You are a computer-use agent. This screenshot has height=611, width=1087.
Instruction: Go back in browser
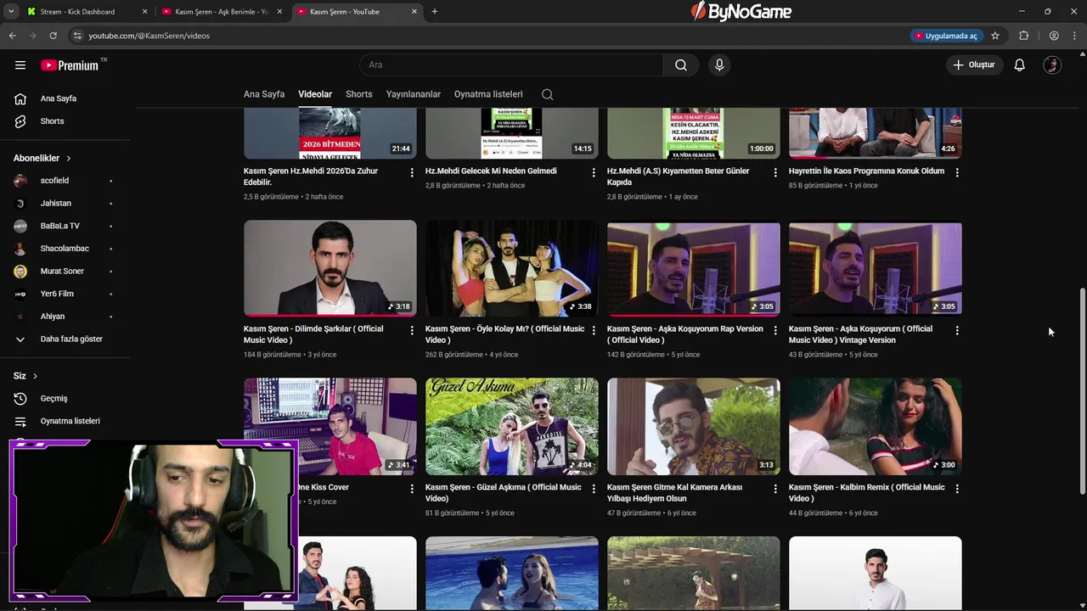[12, 36]
